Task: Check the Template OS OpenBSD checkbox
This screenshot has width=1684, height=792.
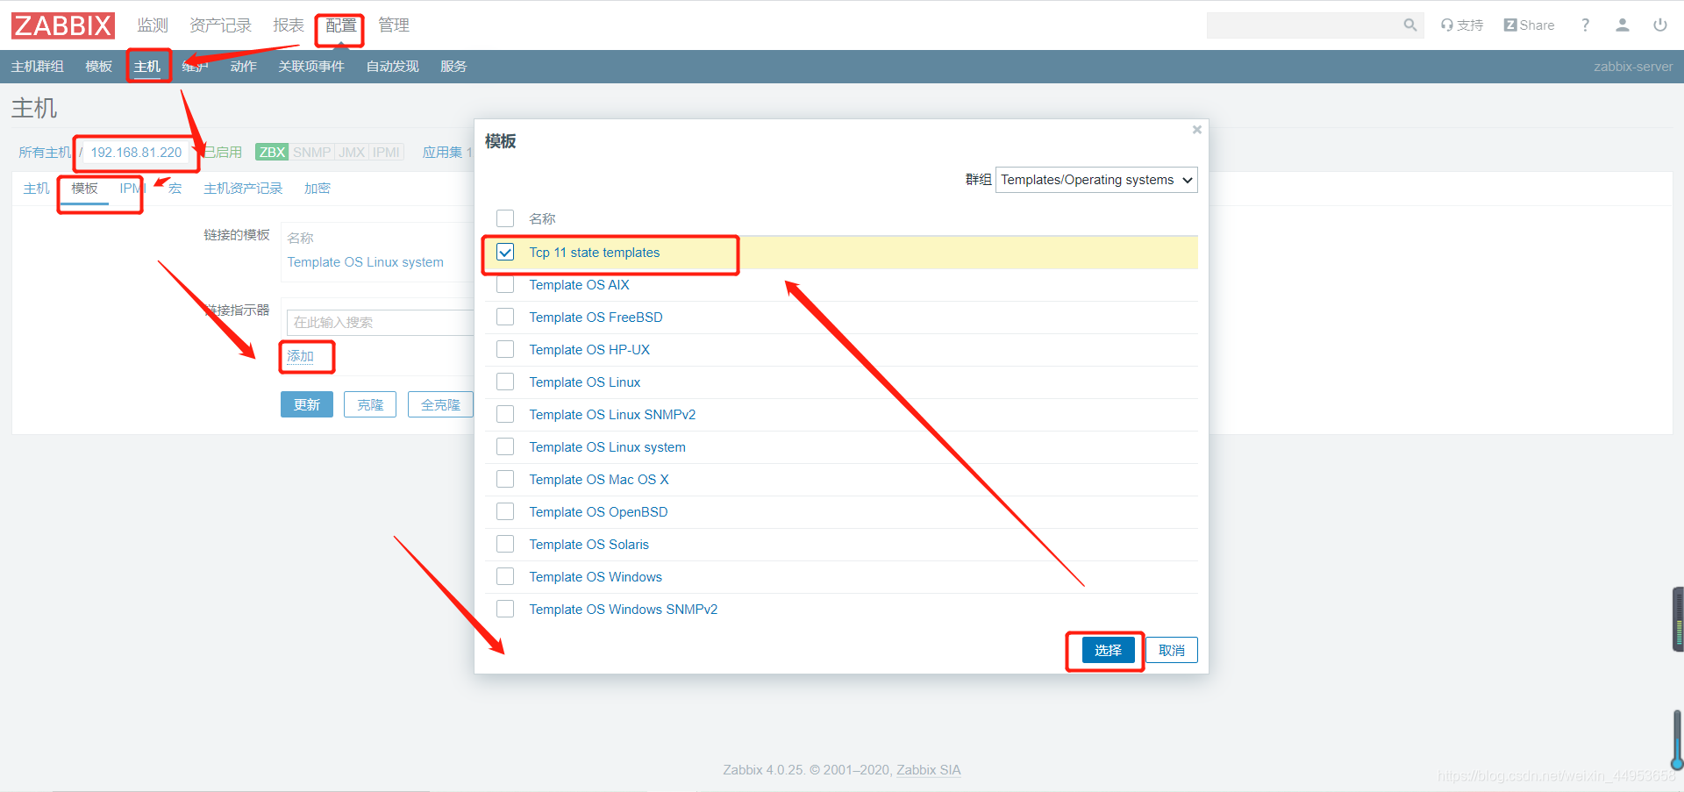Action: (x=505, y=512)
